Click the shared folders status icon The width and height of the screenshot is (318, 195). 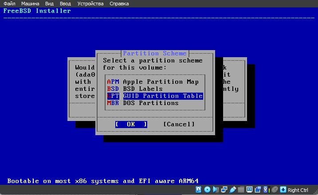click(x=241, y=190)
